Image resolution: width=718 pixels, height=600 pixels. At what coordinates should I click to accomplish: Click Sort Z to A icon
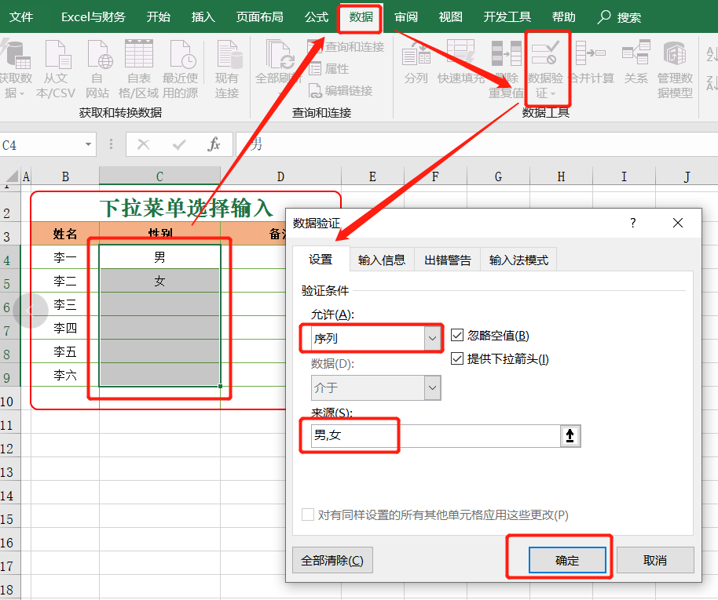click(x=712, y=83)
